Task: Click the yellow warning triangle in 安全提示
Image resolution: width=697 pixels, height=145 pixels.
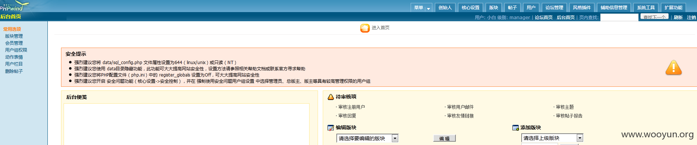Action: [673, 68]
